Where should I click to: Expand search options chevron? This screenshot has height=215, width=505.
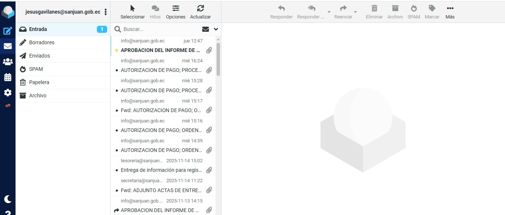click(x=216, y=29)
